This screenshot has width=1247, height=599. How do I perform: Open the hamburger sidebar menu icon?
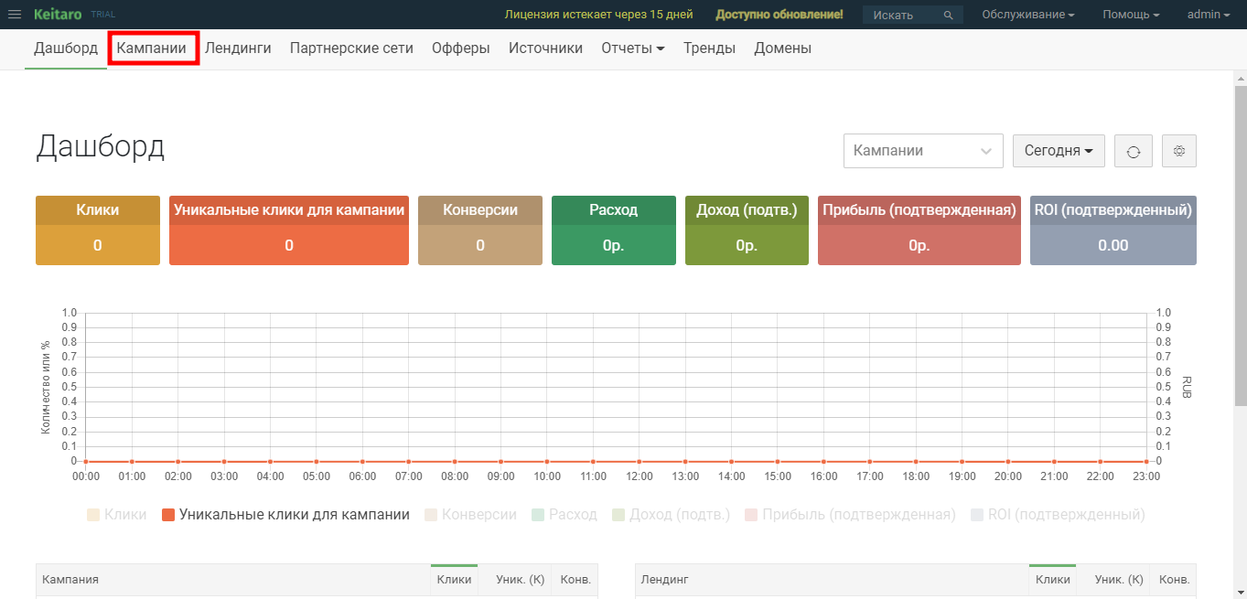pos(15,15)
